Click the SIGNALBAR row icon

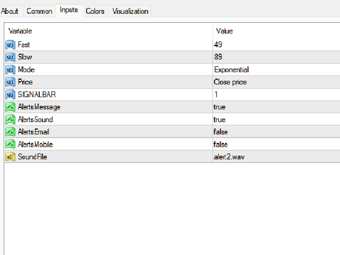pyautogui.click(x=10, y=94)
